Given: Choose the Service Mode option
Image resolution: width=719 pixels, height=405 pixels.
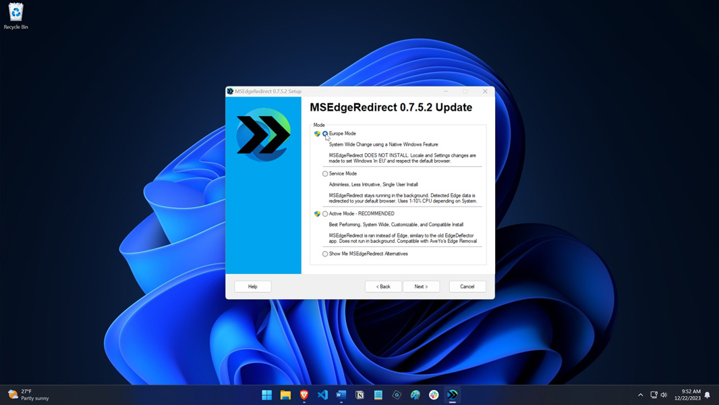Looking at the screenshot, I should (x=325, y=173).
